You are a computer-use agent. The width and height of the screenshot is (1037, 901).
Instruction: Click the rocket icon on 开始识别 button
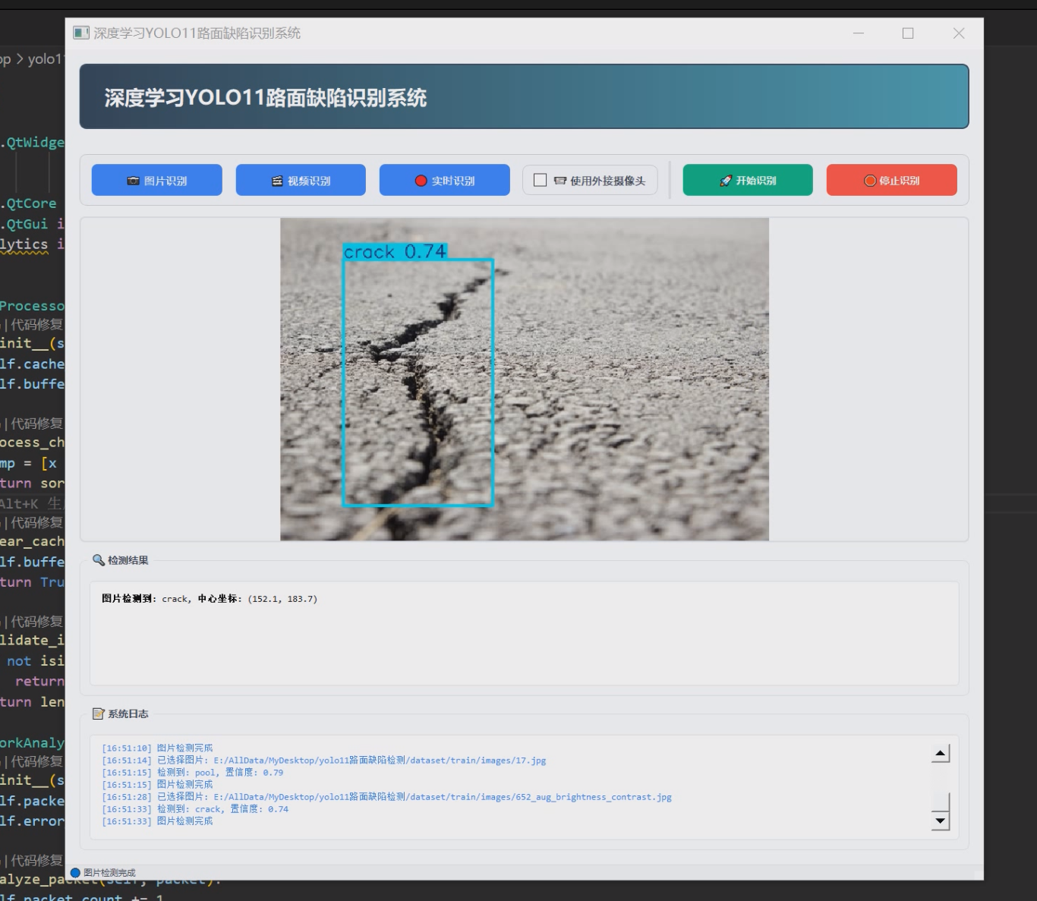point(724,180)
